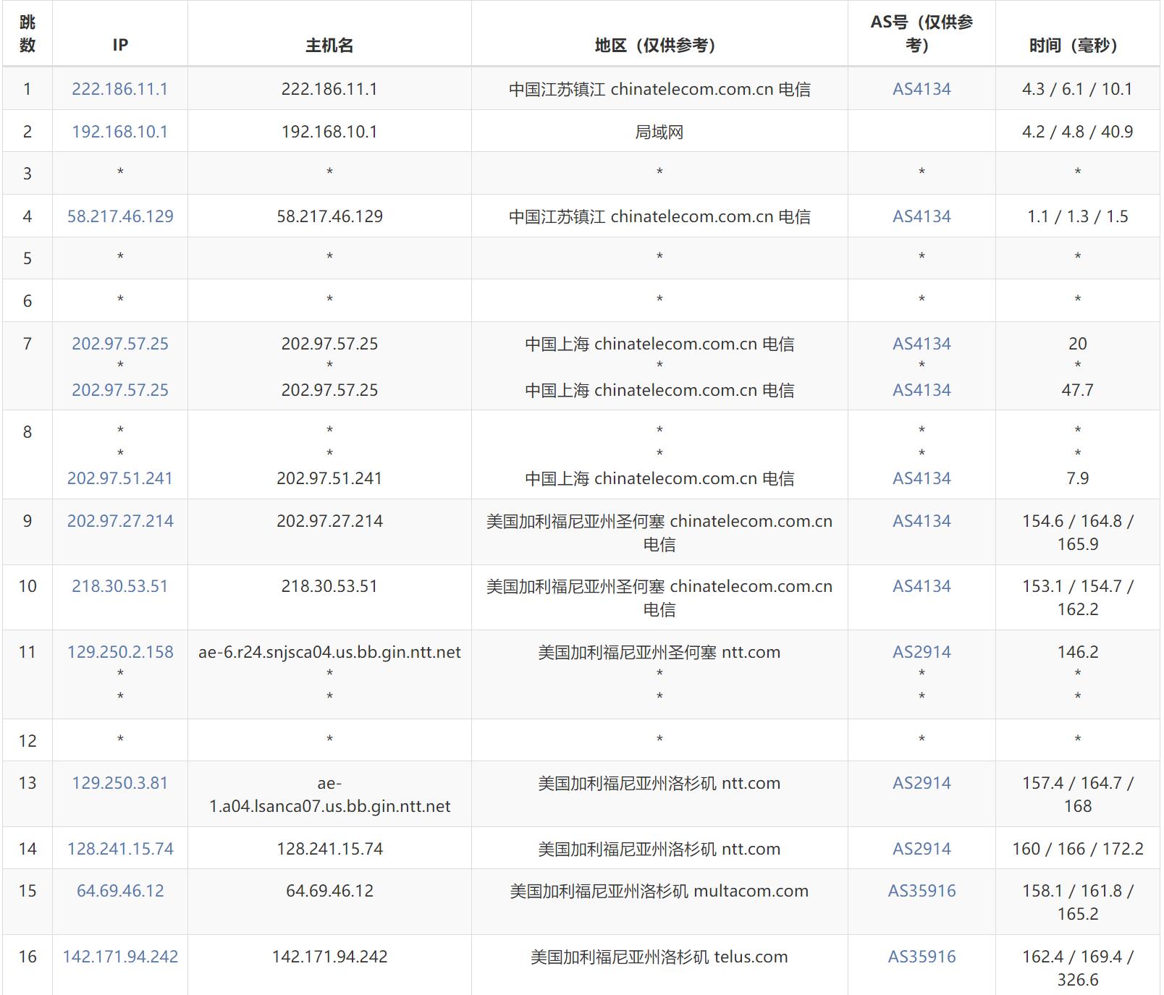The height and width of the screenshot is (995, 1164).
Task: Click AS4134 link in hop 10 row
Action: (x=921, y=586)
